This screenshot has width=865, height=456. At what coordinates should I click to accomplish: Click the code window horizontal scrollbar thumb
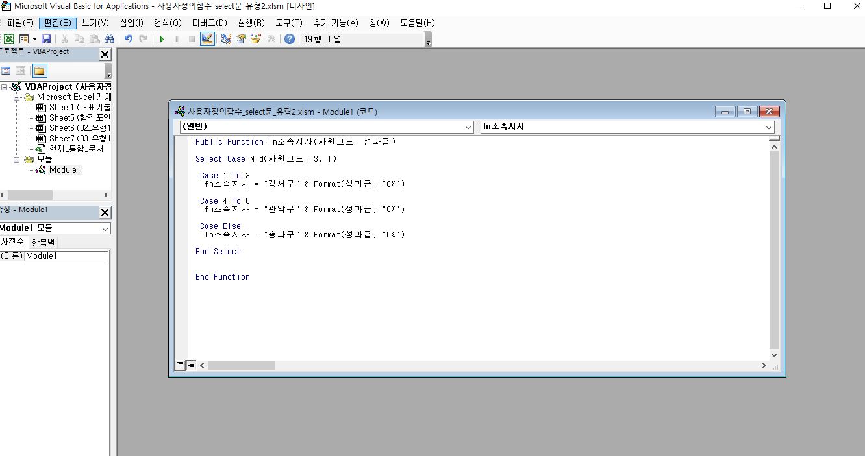coord(241,366)
